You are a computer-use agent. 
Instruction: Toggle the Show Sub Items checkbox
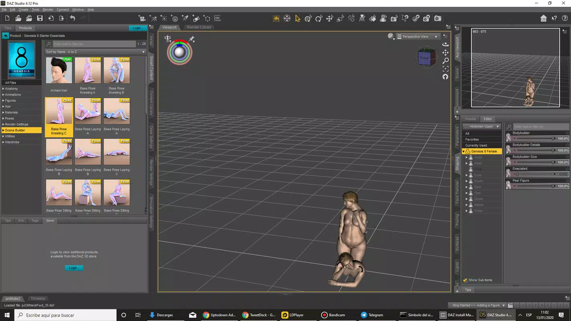pos(465,280)
